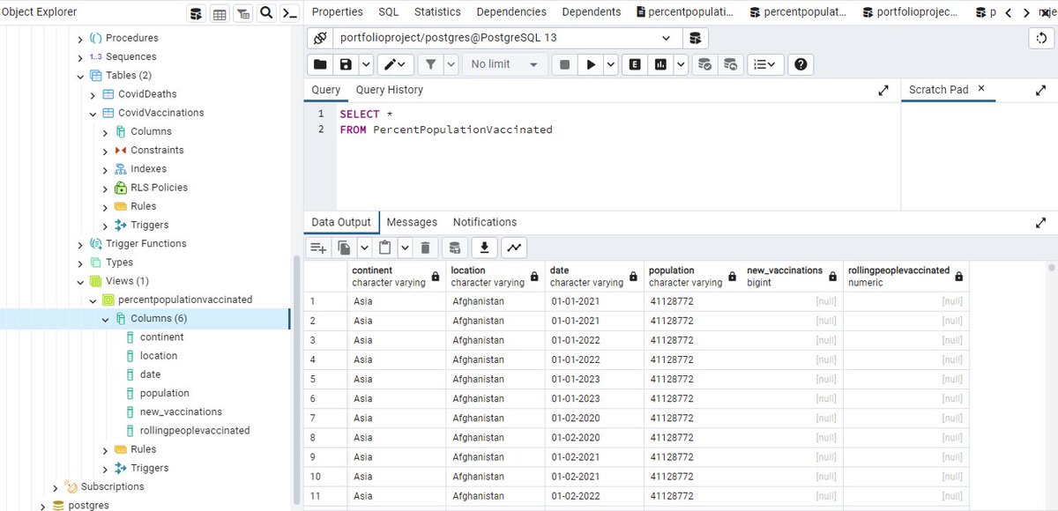Image resolution: width=1058 pixels, height=511 pixels.
Task: Click Object Explorer View Data table icon
Action: [220, 13]
